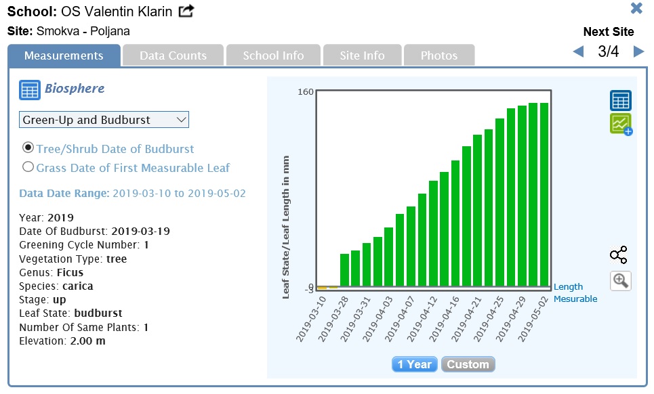Advance to the next site arrow
The width and height of the screenshot is (654, 394).
(638, 52)
